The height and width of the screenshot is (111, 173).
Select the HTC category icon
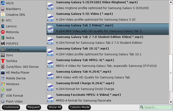point(3,21)
